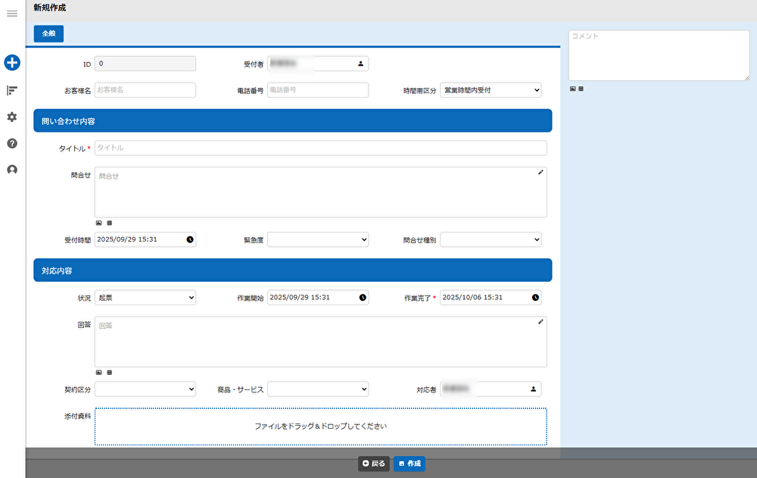Image resolution: width=757 pixels, height=478 pixels.
Task: Expand the 時間帯区分 dropdown
Action: 491,90
